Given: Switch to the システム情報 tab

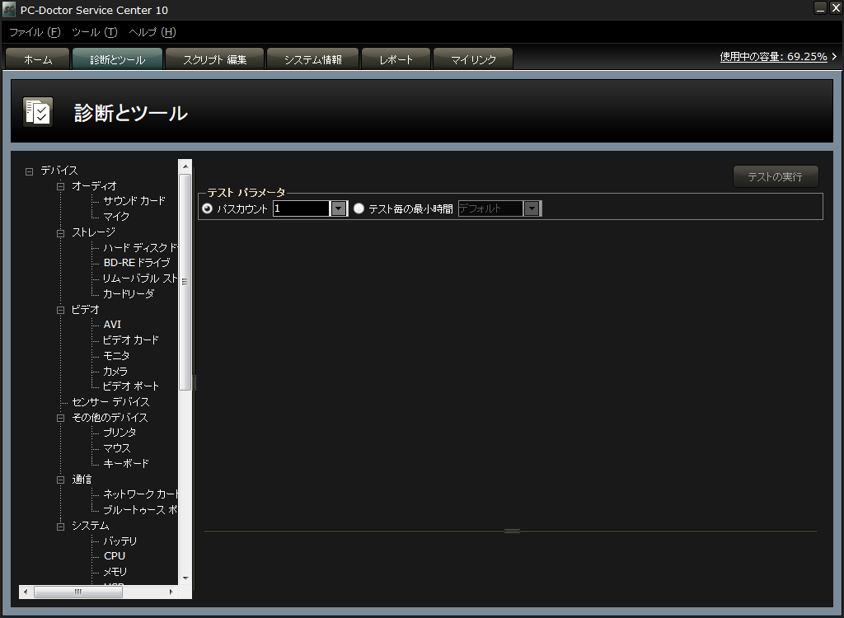Looking at the screenshot, I should pos(312,59).
